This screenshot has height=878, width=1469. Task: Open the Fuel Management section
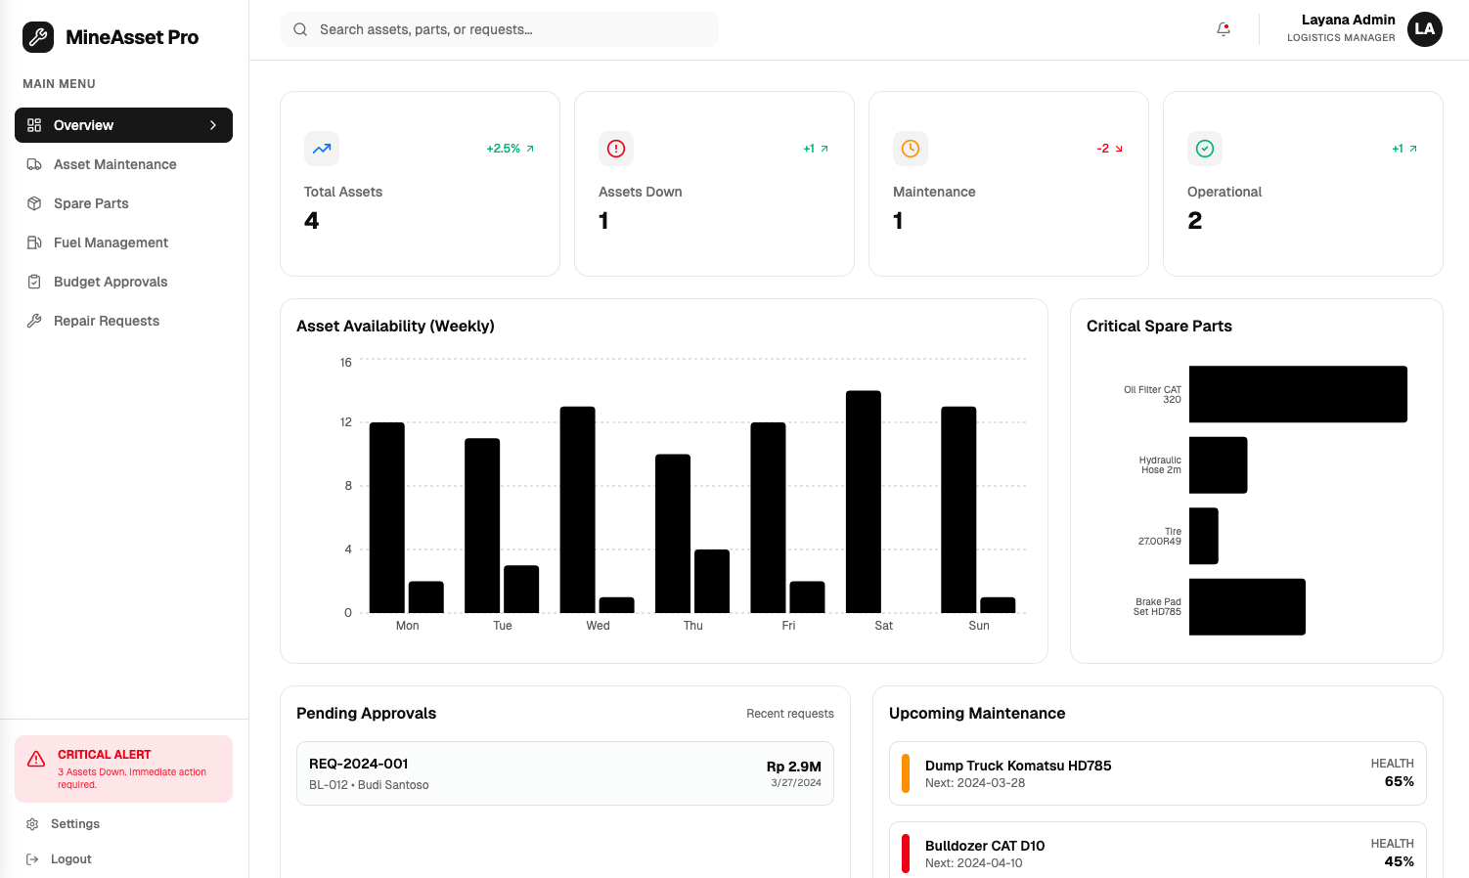[x=111, y=242]
